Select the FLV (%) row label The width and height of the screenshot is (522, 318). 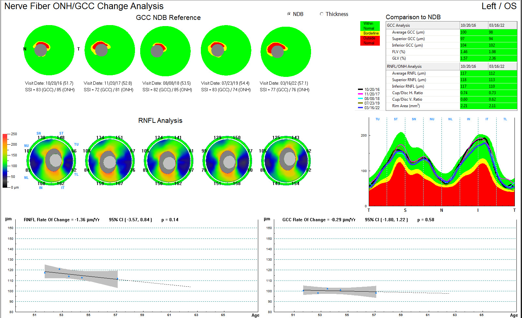398,52
